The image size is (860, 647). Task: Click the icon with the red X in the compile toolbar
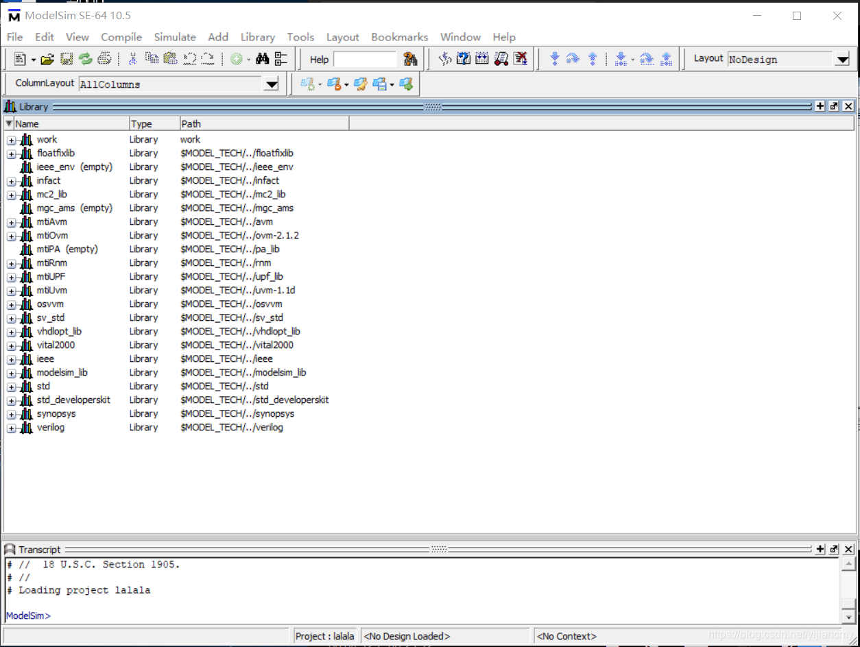[x=521, y=60]
